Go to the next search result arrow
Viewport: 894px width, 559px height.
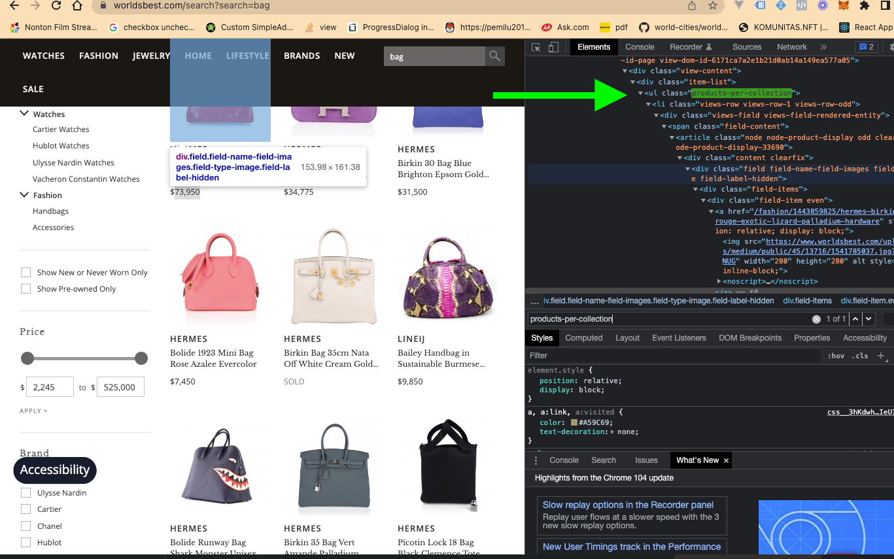868,319
